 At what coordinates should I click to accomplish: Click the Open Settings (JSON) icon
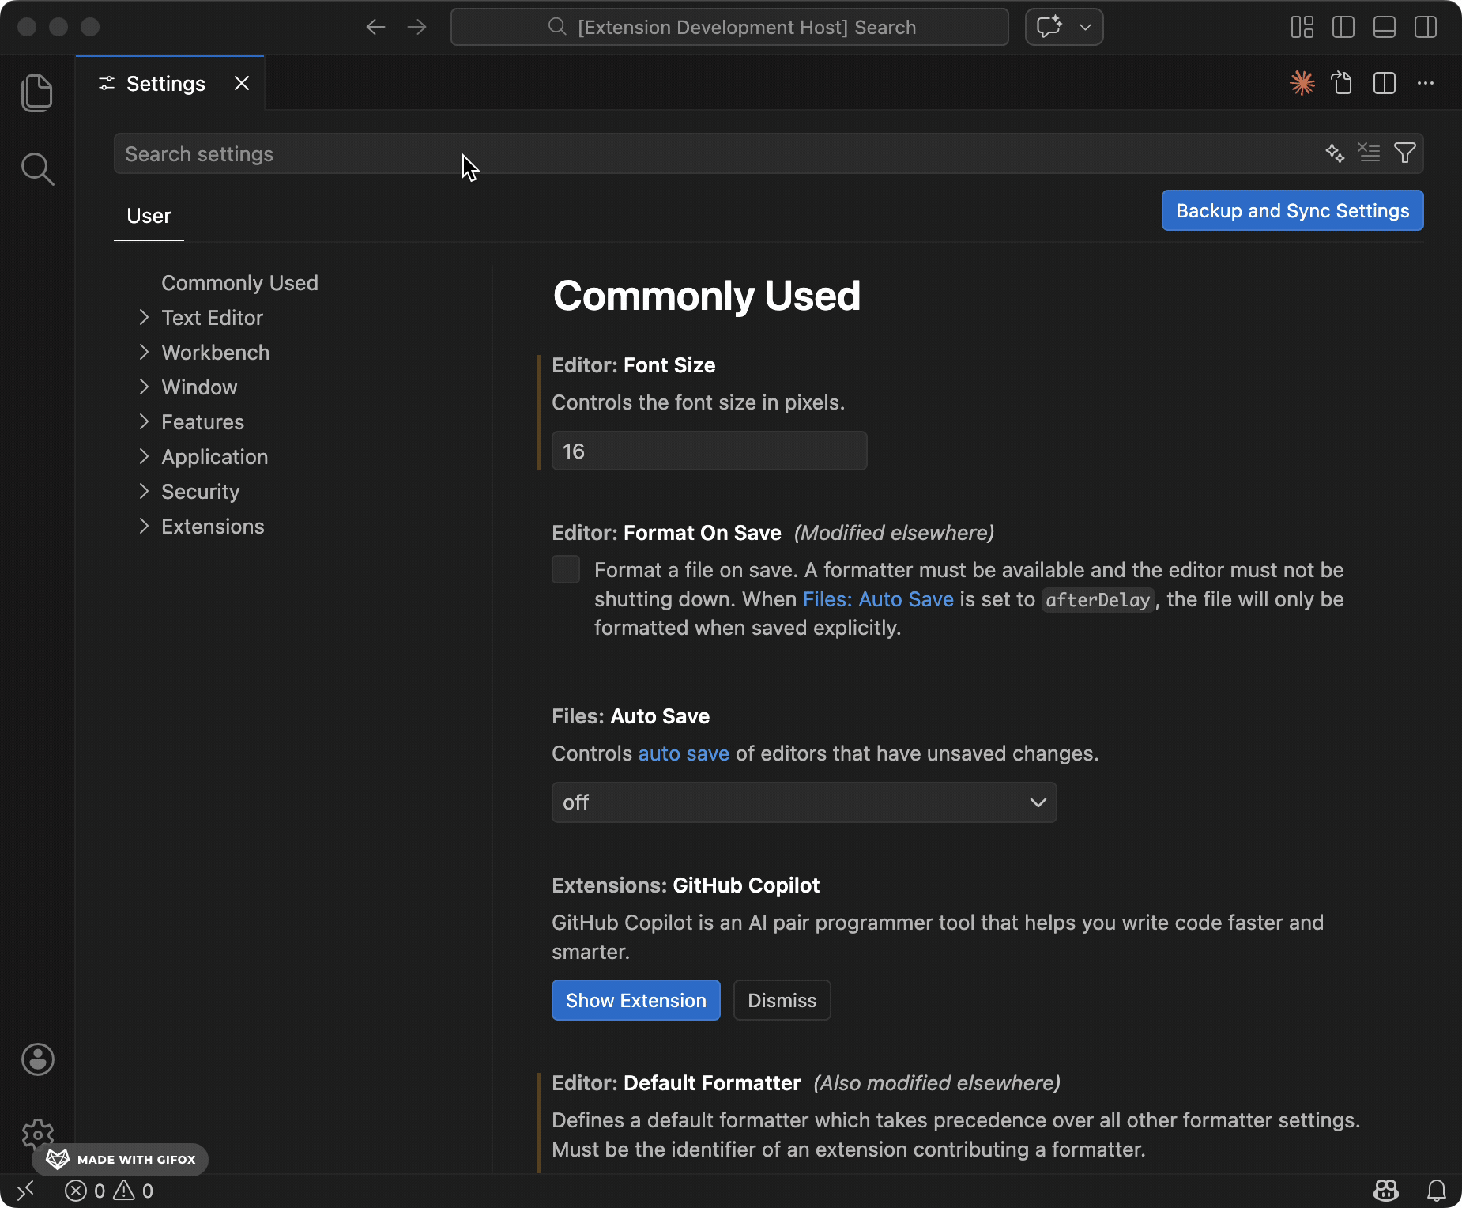(x=1341, y=83)
